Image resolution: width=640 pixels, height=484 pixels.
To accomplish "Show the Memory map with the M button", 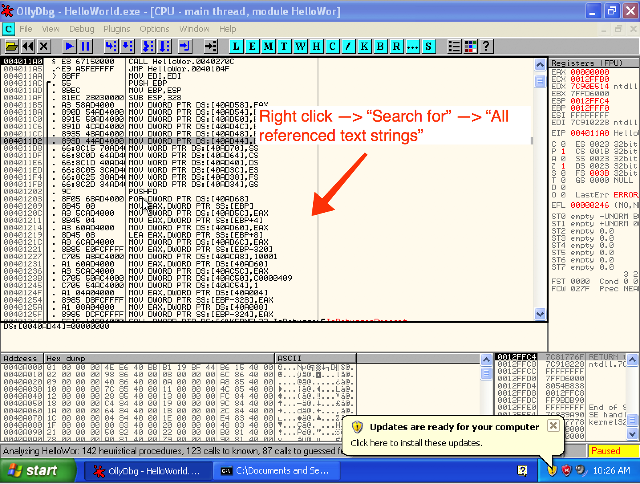I will click(268, 46).
